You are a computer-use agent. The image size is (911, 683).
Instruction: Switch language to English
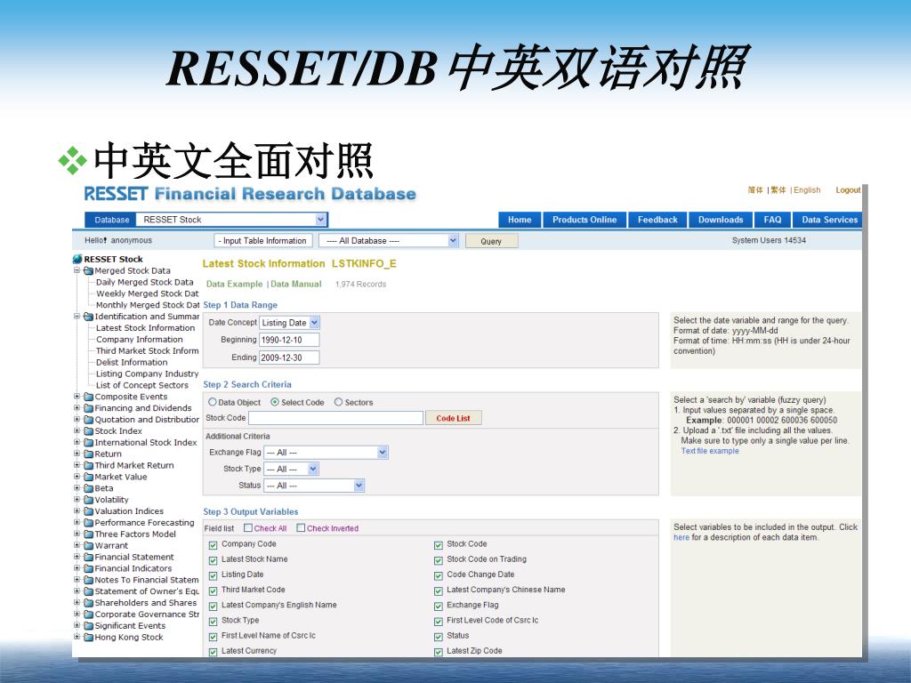click(x=807, y=190)
